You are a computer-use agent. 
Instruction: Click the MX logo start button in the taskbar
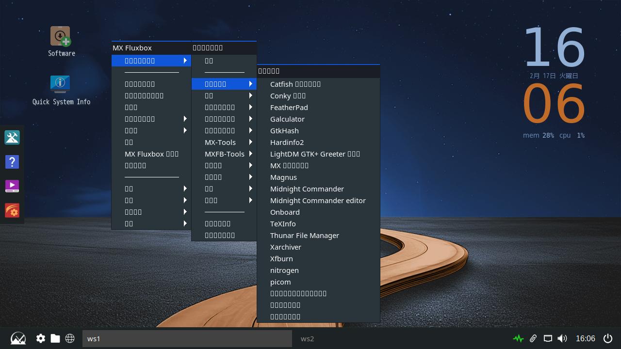tap(18, 338)
